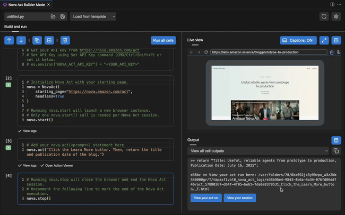Copy the cell output text
This screenshot has width=345, height=215.
tap(336, 151)
